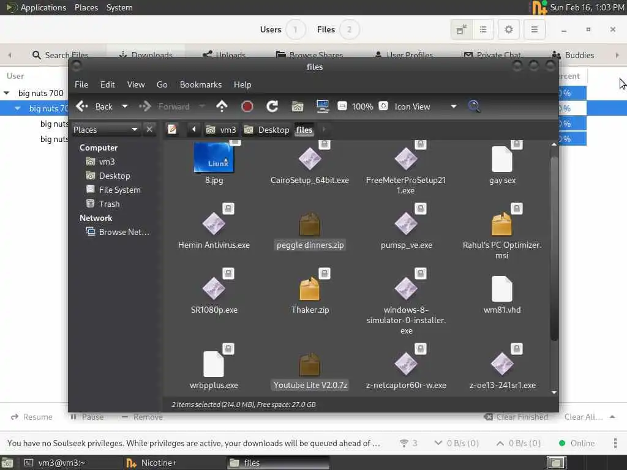The width and height of the screenshot is (627, 470).
Task: Open the Places menu in top panel
Action: point(86,7)
